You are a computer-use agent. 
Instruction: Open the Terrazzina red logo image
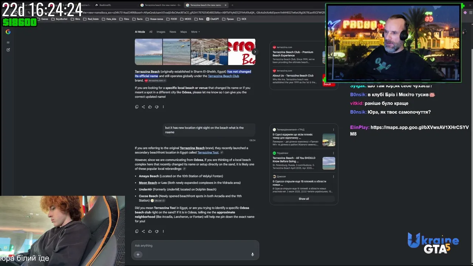pyautogui.click(x=242, y=52)
